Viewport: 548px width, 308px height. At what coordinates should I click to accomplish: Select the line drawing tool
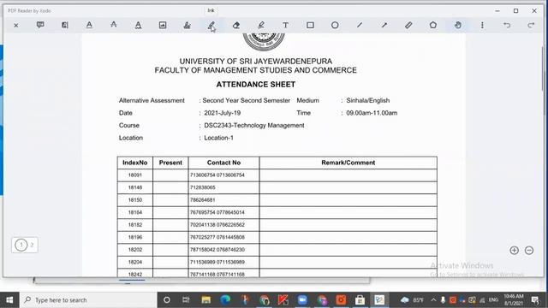point(360,25)
